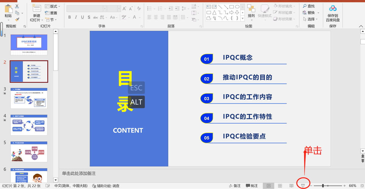Collapse the ribbon with the caret arrow
The height and width of the screenshot is (189, 365).
pos(362,26)
